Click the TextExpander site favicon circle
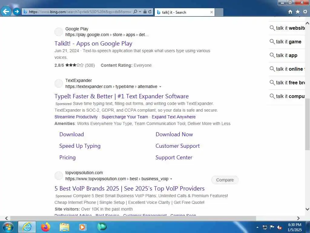This screenshot has height=233, width=310. click(59, 83)
